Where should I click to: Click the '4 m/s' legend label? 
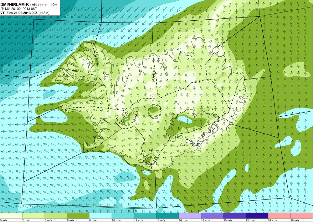[x=48, y=220]
